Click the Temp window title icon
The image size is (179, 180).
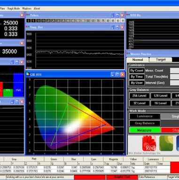[x=28, y=27]
